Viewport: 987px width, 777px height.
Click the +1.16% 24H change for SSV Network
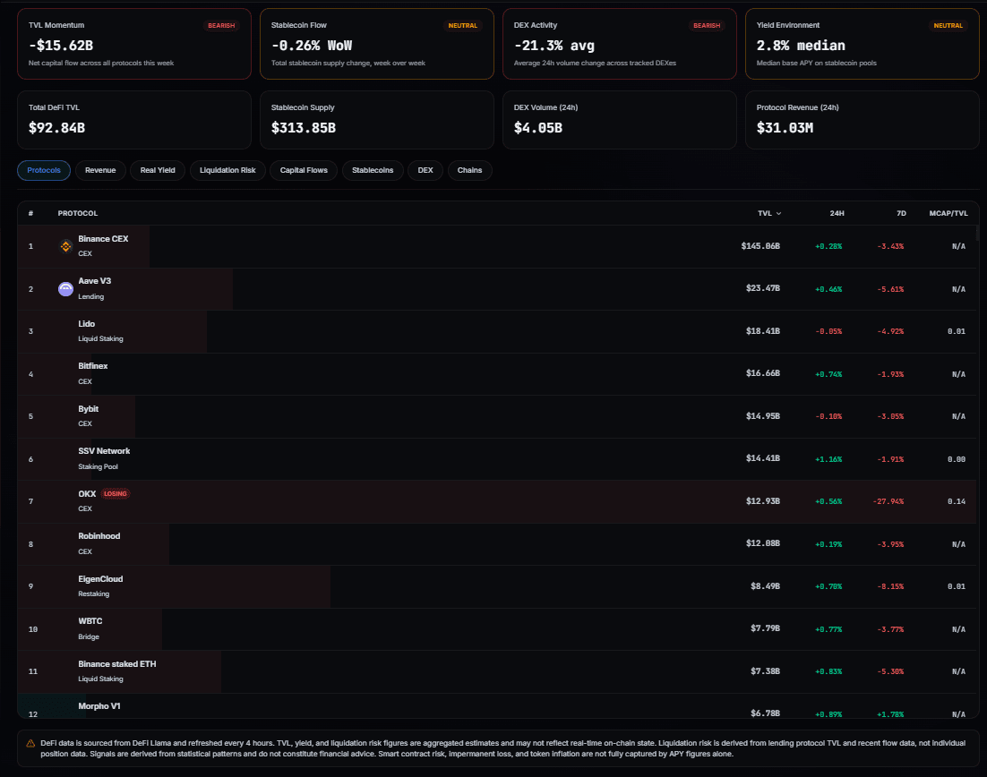828,459
